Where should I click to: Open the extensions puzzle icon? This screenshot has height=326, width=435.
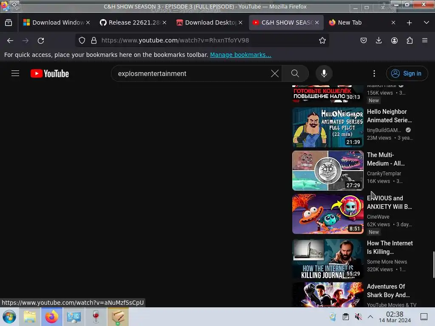410,40
